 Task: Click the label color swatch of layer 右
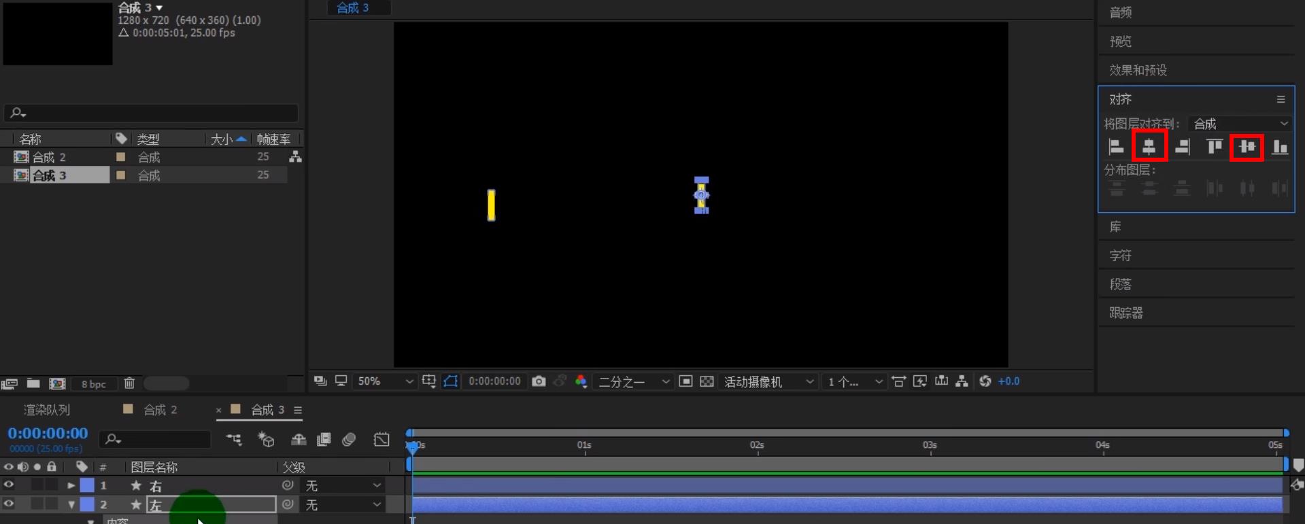pyautogui.click(x=87, y=485)
